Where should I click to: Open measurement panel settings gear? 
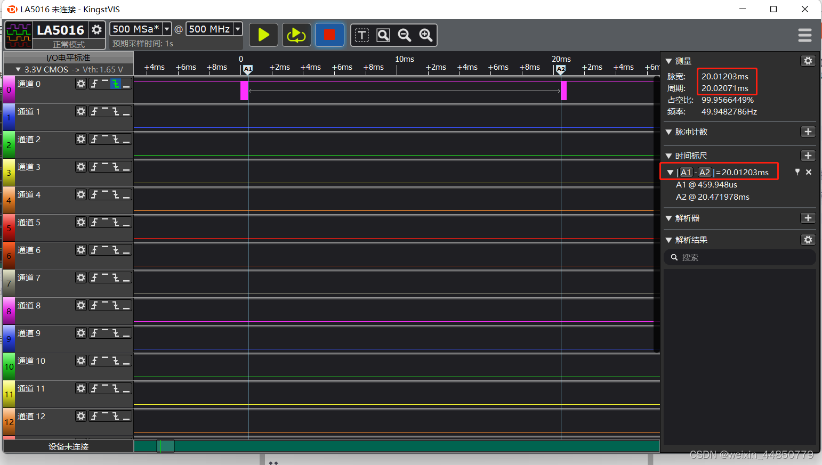coord(808,61)
